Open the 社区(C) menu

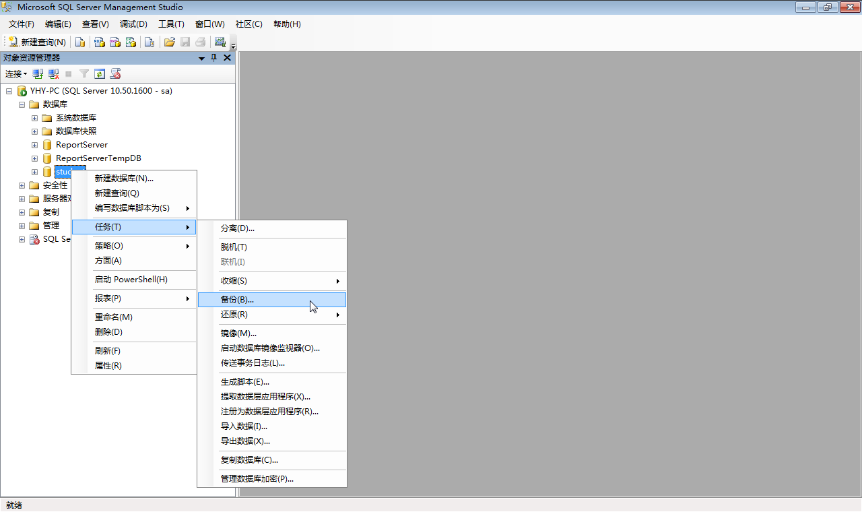(x=248, y=24)
